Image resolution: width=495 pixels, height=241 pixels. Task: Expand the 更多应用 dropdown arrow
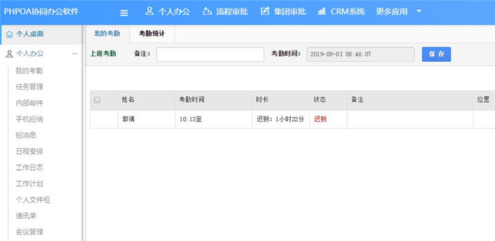pos(419,11)
